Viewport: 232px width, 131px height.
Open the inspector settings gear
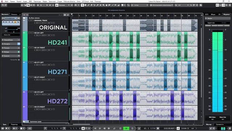(19, 60)
